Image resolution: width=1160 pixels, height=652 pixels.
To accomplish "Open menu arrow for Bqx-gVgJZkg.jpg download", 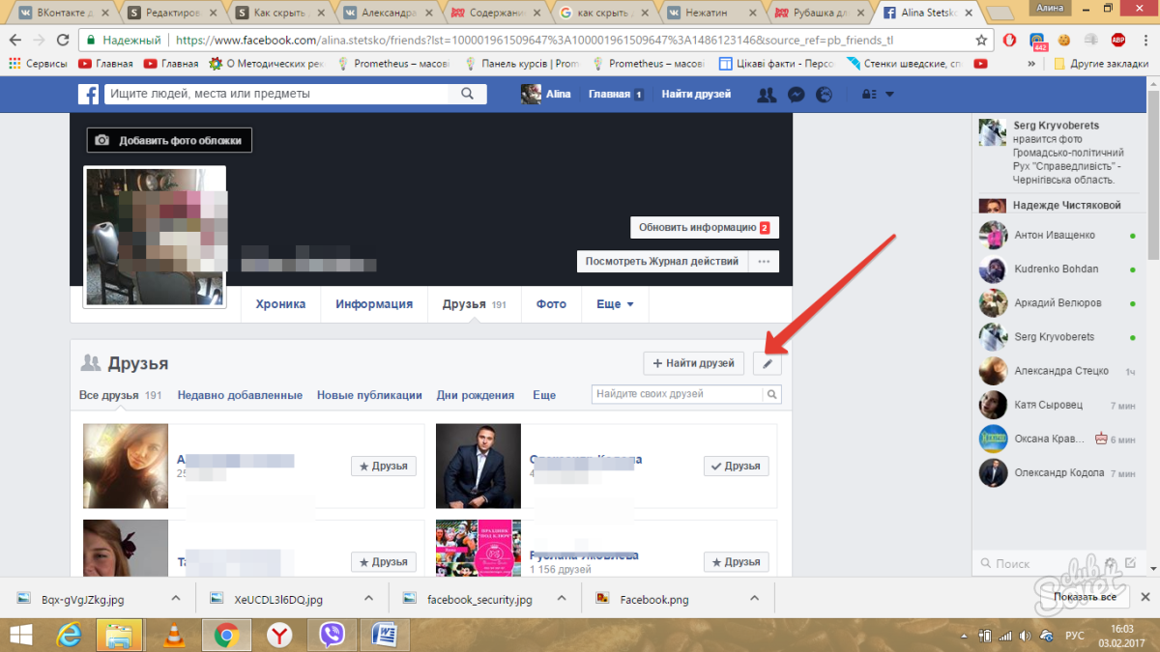I will coord(175,599).
